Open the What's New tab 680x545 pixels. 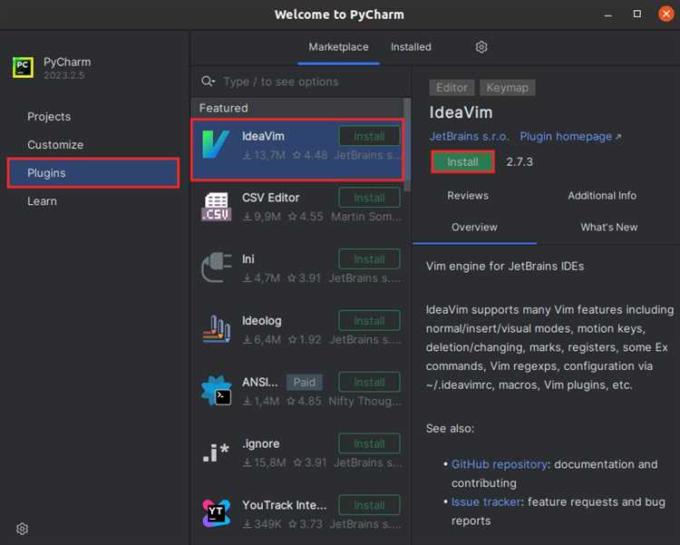tap(609, 227)
